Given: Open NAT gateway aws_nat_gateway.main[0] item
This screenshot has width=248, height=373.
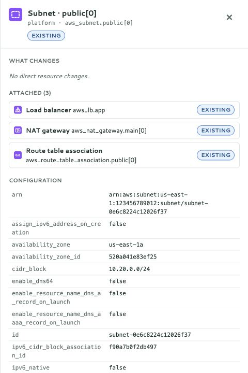Looking at the screenshot, I should [x=124, y=131].
